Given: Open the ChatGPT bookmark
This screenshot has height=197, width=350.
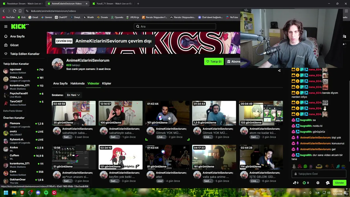Looking at the screenshot, I should (x=61, y=17).
